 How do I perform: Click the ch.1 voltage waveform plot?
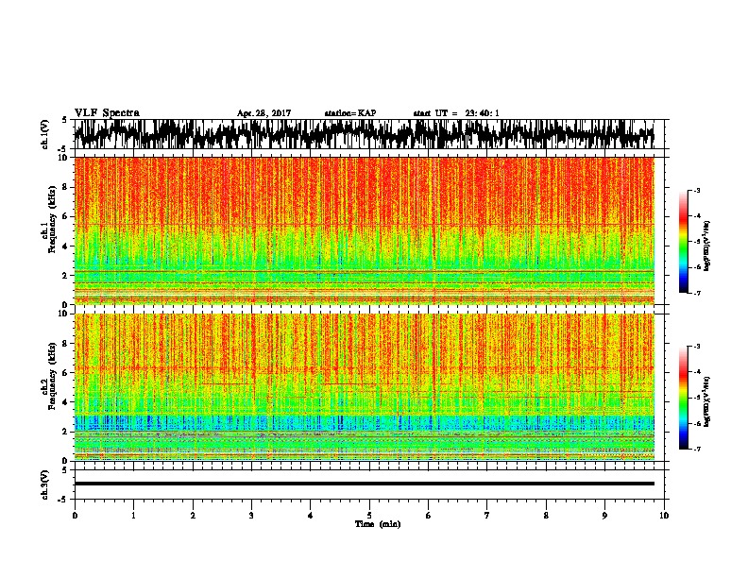coord(364,134)
